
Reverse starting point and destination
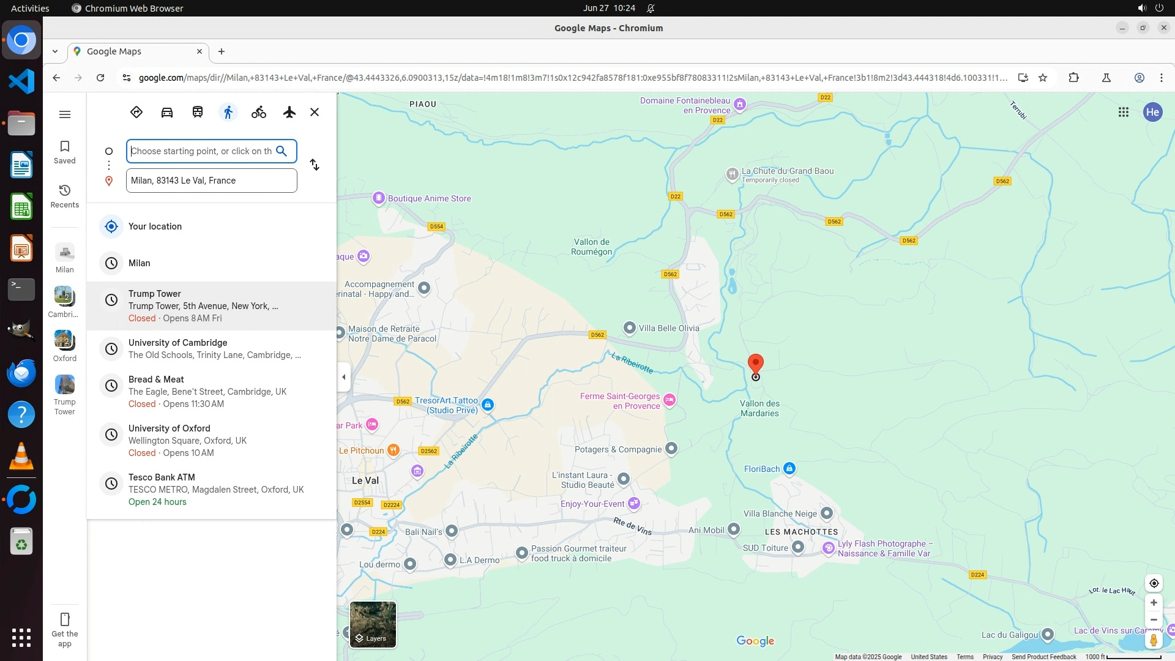(315, 165)
